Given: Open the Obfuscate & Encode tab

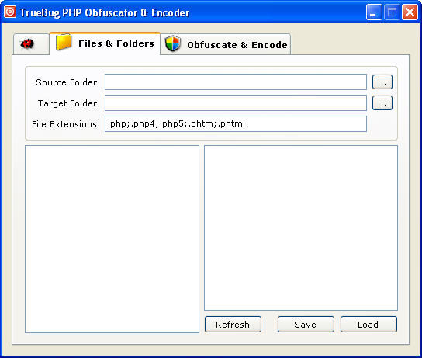Looking at the screenshot, I should [226, 44].
